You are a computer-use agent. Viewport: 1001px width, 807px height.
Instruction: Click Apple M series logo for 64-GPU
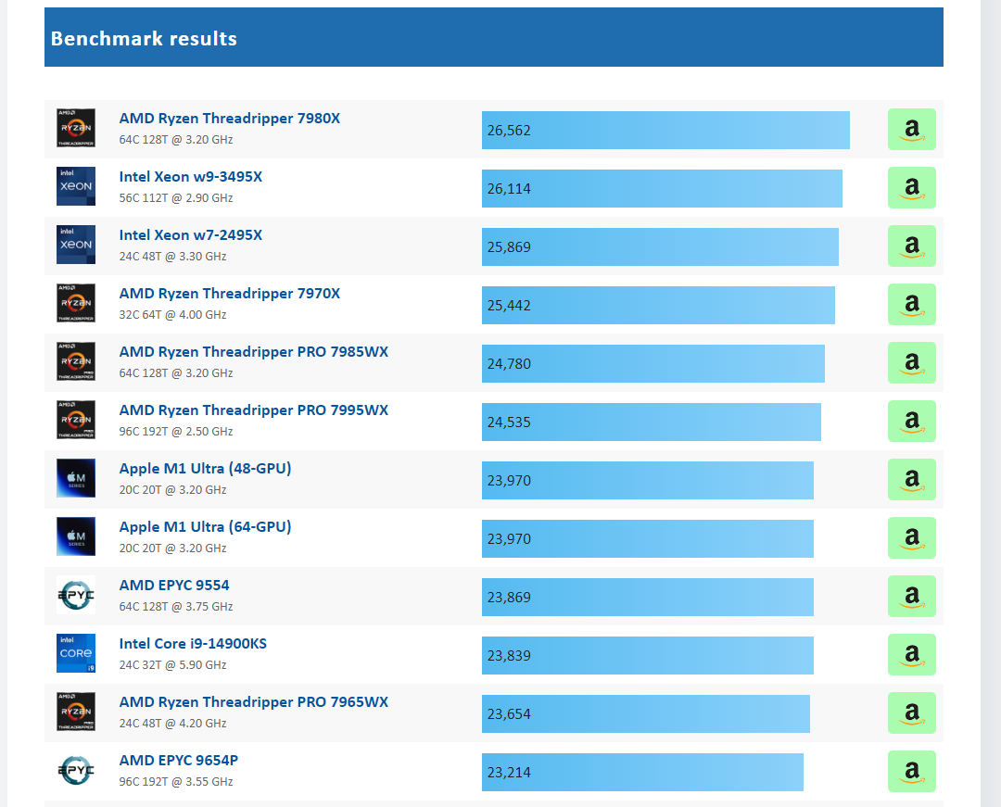tap(76, 536)
